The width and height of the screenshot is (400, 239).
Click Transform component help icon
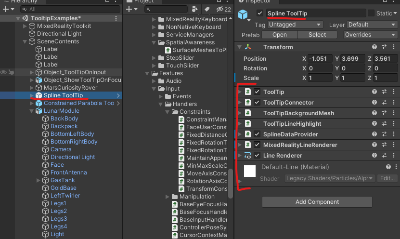point(374,47)
